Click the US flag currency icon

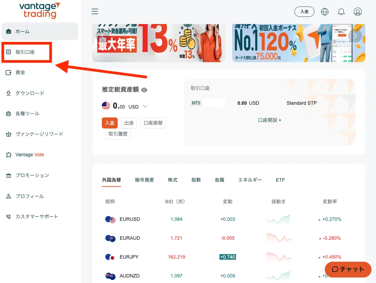[106, 105]
